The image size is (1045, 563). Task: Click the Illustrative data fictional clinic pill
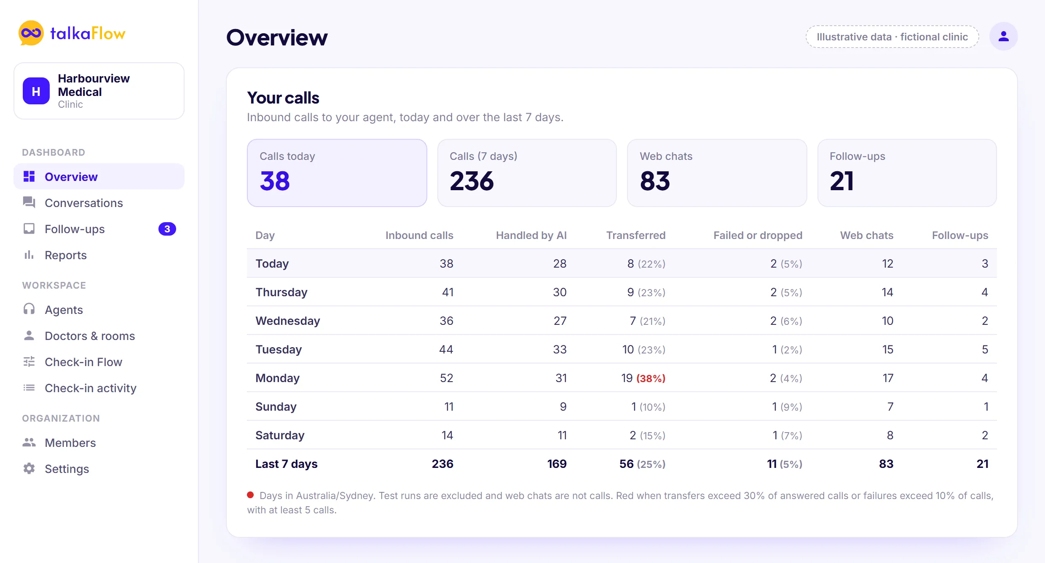(x=892, y=37)
